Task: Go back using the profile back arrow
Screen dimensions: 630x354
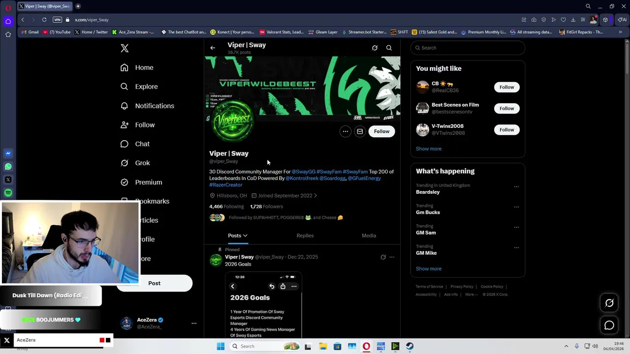Action: pos(213,48)
